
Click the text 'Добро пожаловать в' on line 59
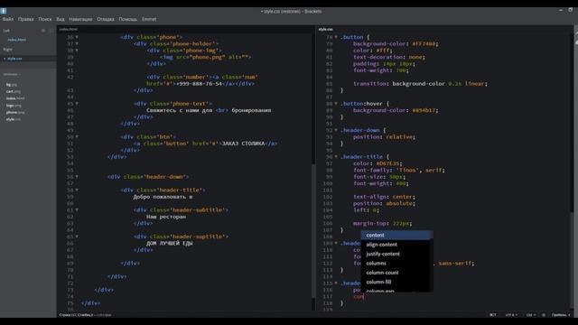[x=163, y=197]
